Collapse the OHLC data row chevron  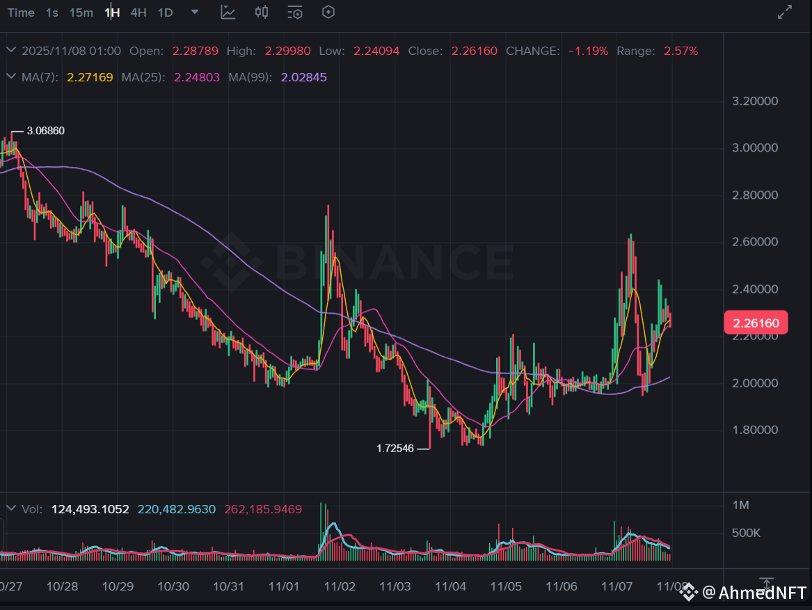(x=11, y=50)
